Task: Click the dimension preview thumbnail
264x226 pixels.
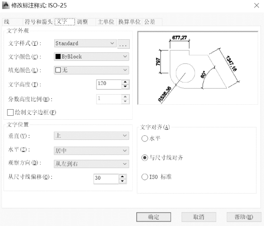Action: pyautogui.click(x=198, y=68)
